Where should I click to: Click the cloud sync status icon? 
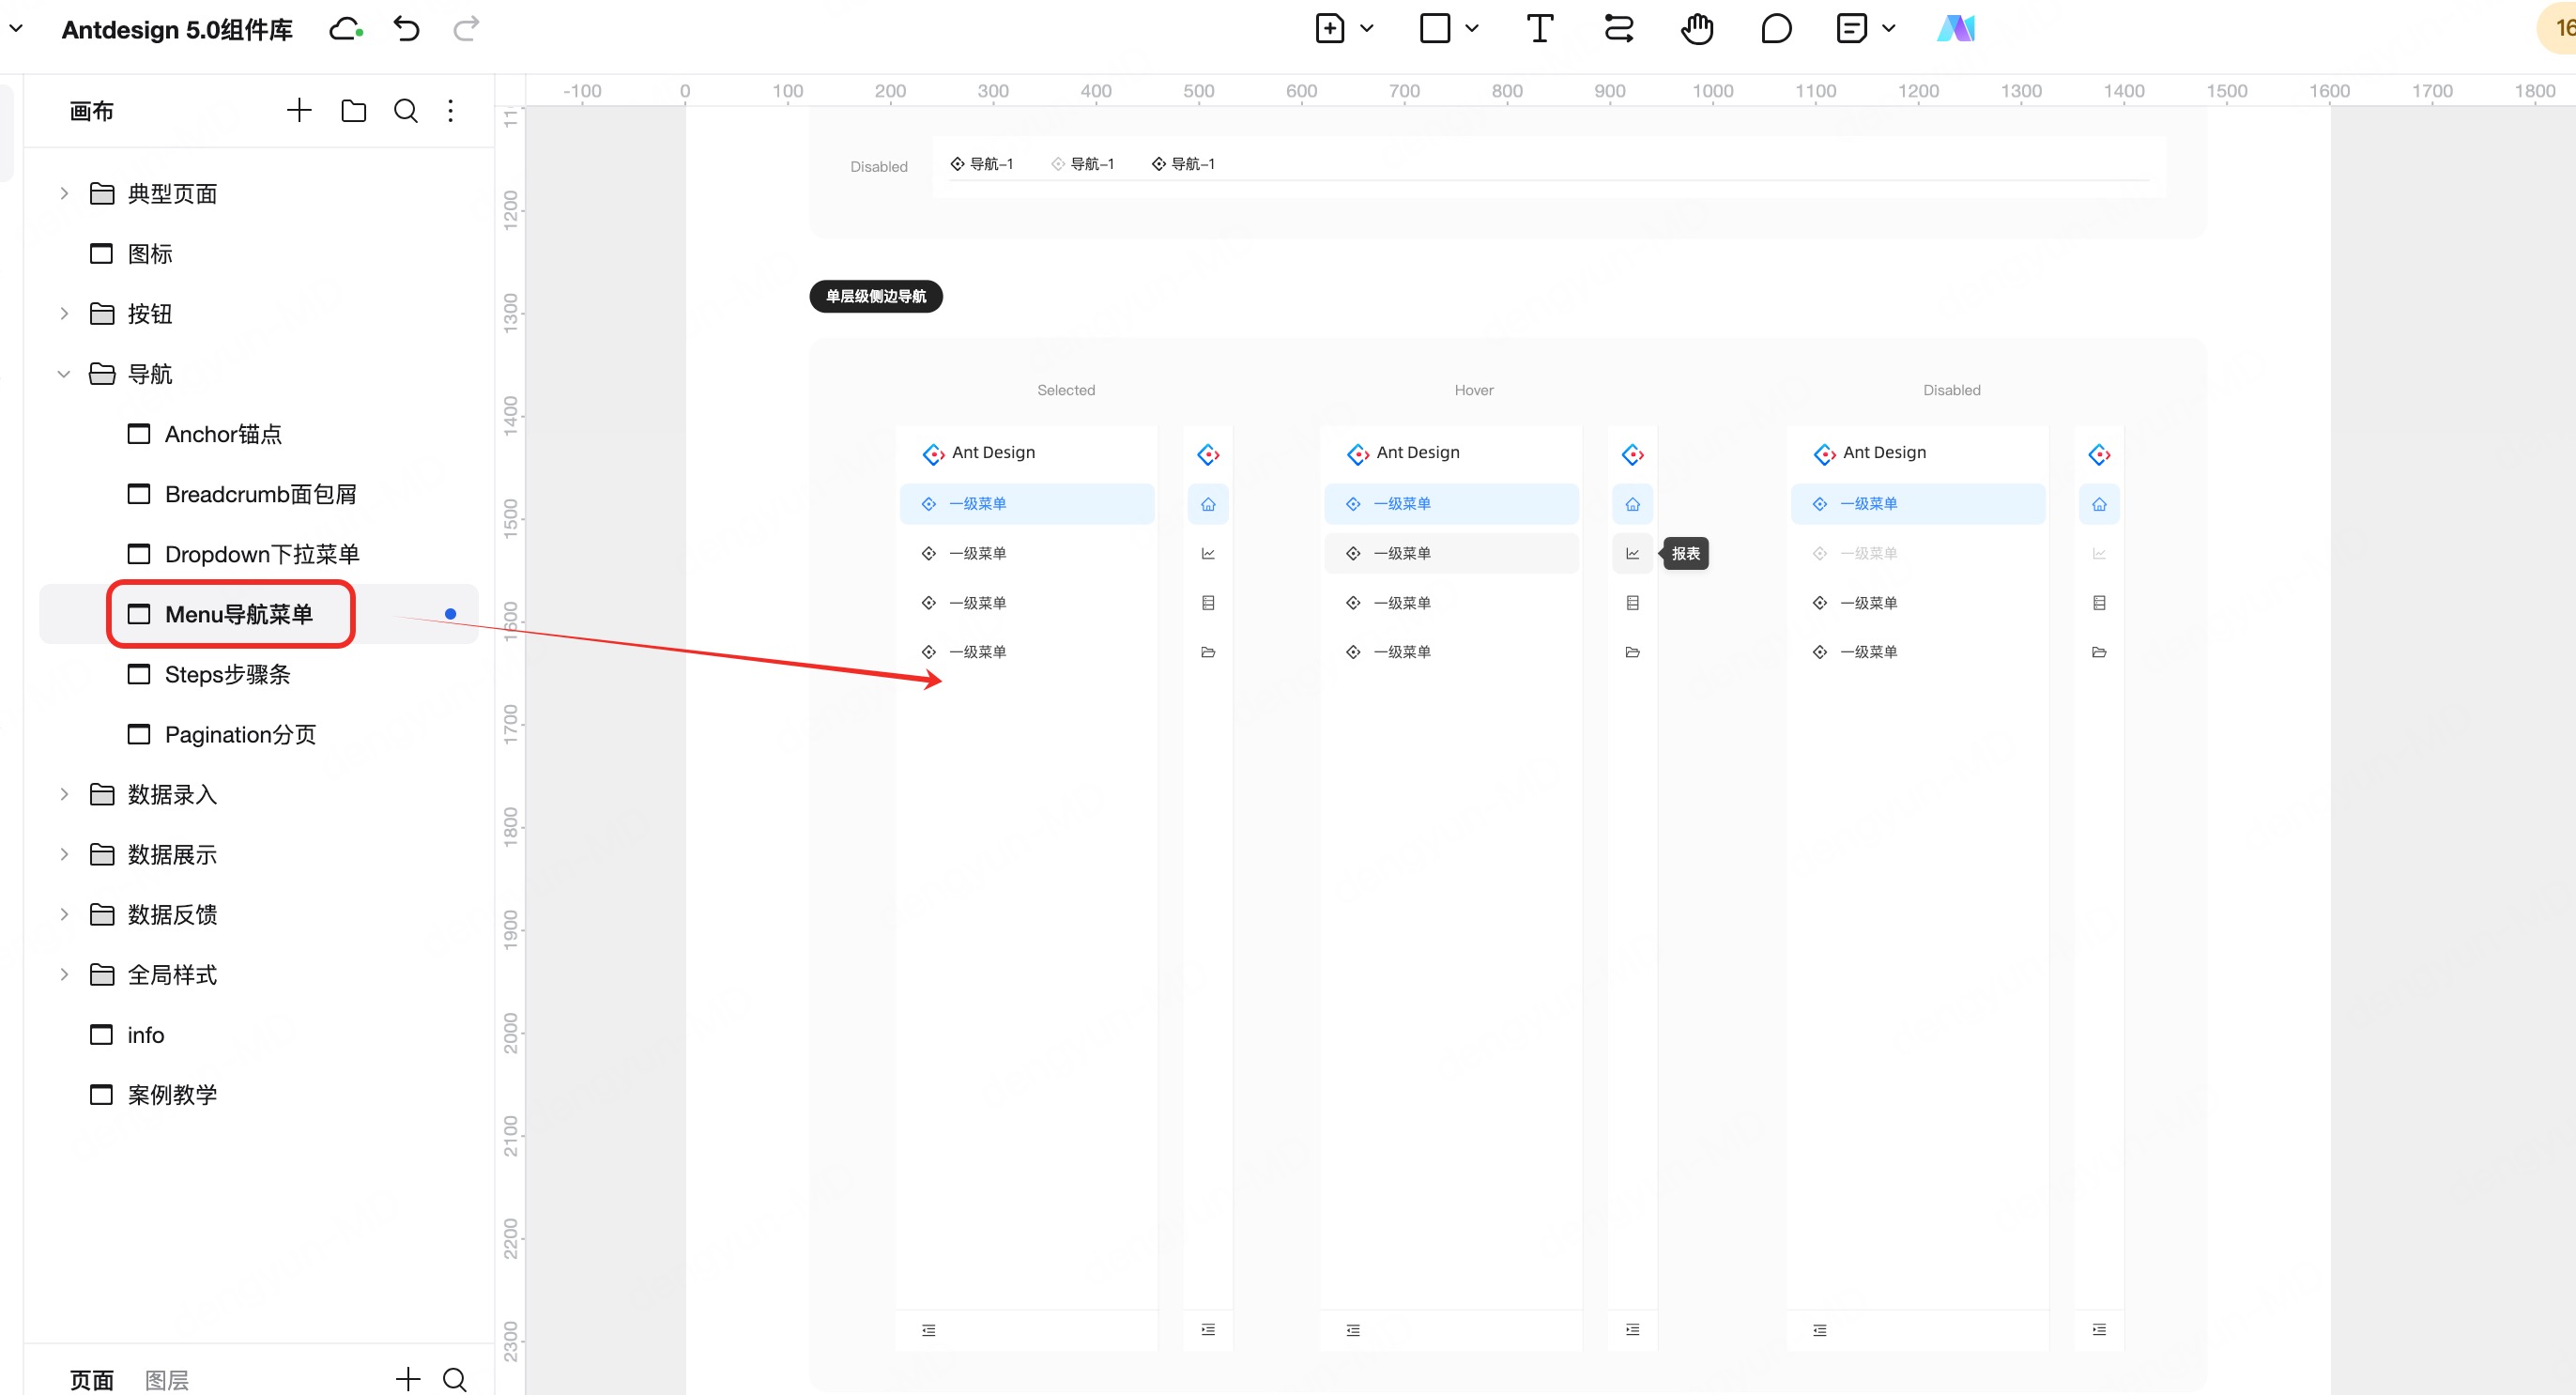pyautogui.click(x=346, y=29)
